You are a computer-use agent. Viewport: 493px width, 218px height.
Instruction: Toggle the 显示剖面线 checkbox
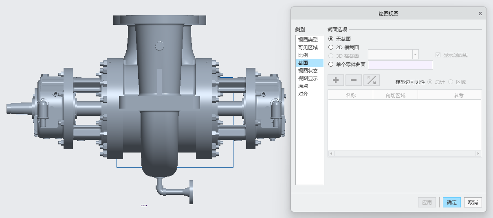(438, 55)
